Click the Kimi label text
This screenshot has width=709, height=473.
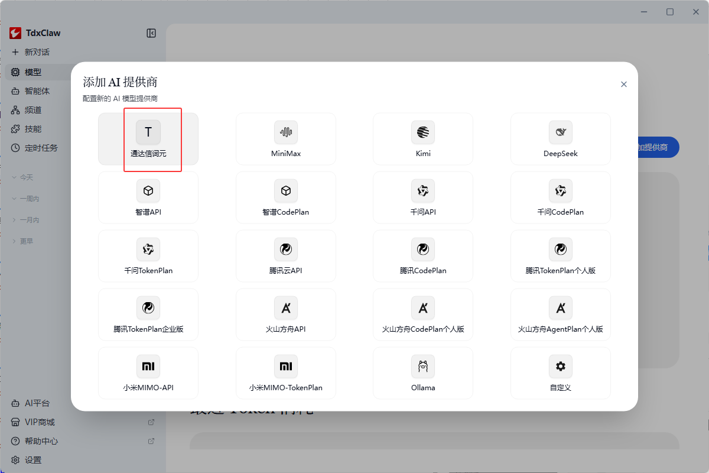pos(423,154)
